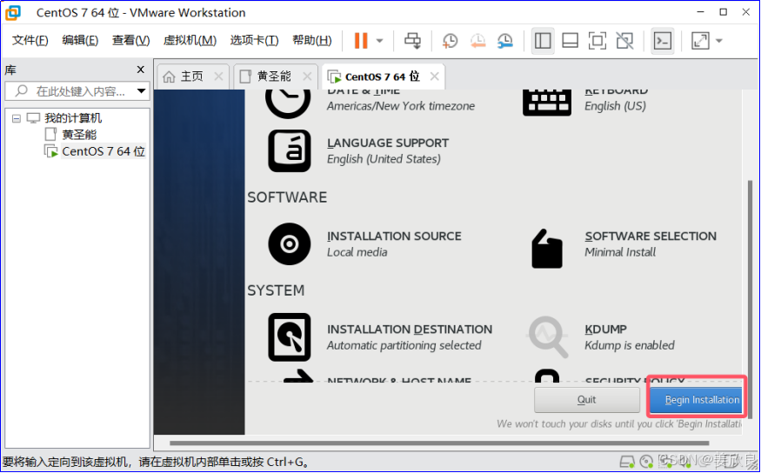Screen dimensions: 761x473
Task: Click the Installation Destination disk icon
Action: (290, 337)
